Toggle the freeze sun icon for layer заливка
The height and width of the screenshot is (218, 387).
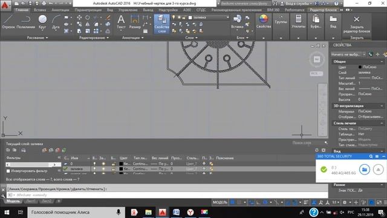[x=103, y=169]
